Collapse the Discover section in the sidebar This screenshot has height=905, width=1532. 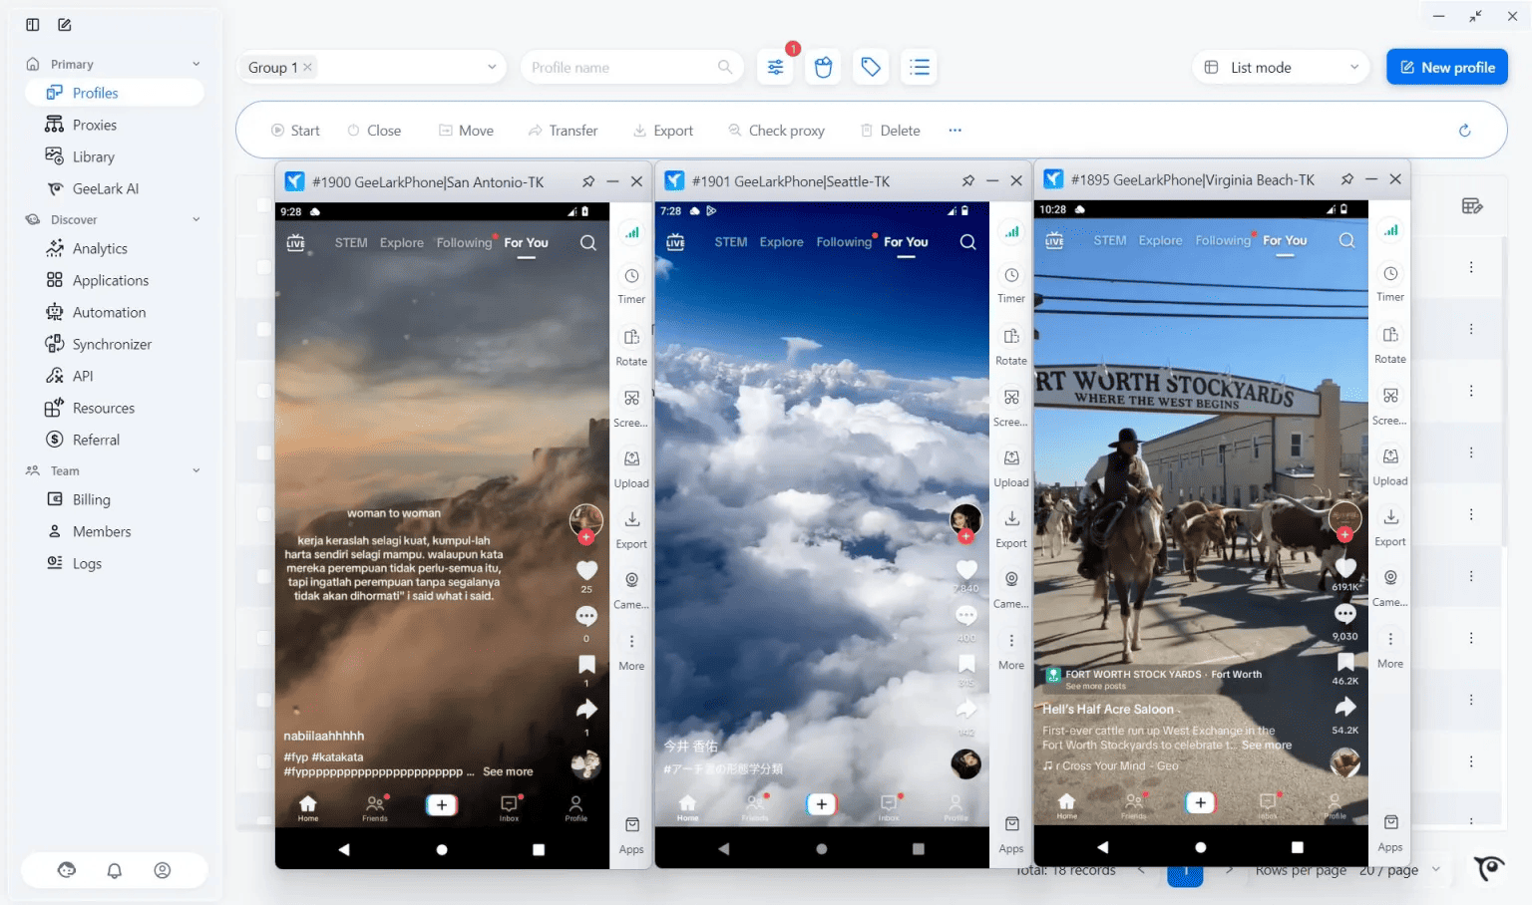click(x=195, y=220)
